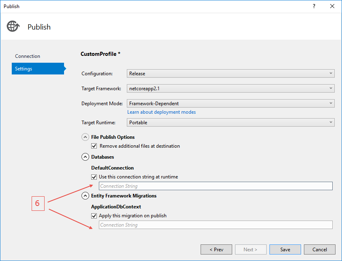This screenshot has width=342, height=261.
Task: Click the Publish globe icon in header
Action: (13, 26)
